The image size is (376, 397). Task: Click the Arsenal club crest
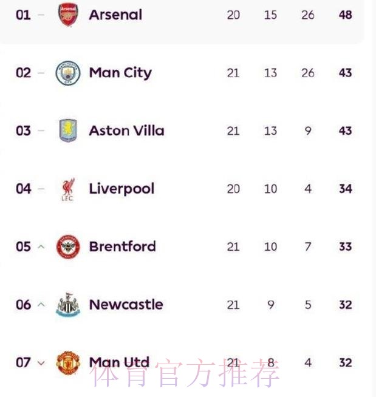[x=68, y=15]
